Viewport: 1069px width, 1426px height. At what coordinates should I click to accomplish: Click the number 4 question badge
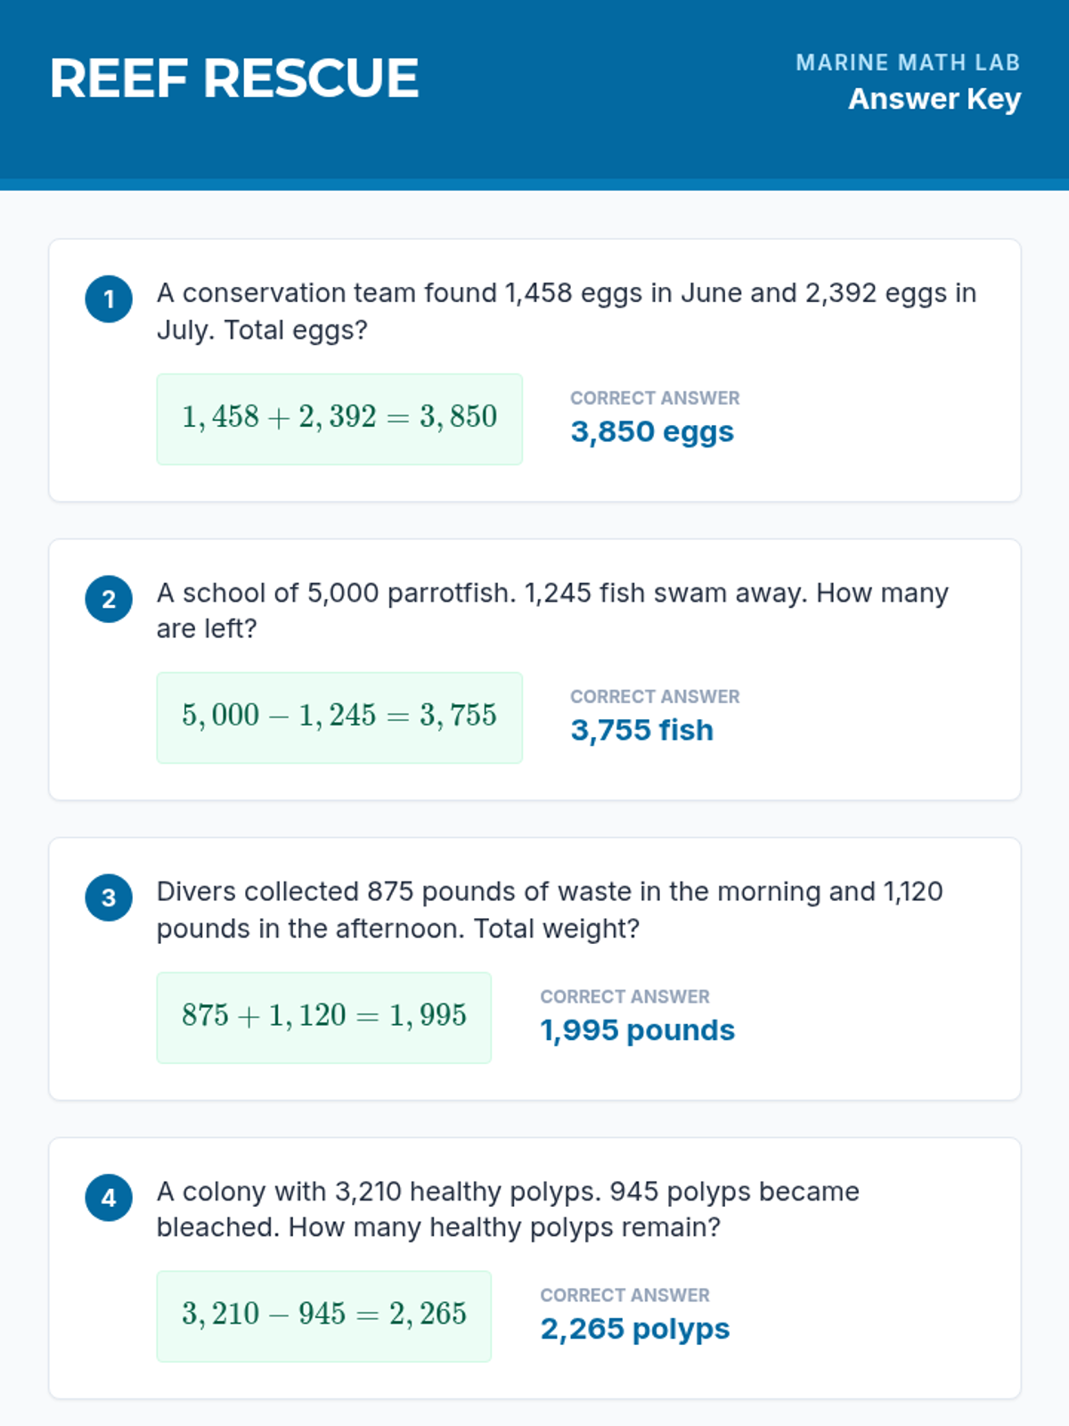point(109,1198)
